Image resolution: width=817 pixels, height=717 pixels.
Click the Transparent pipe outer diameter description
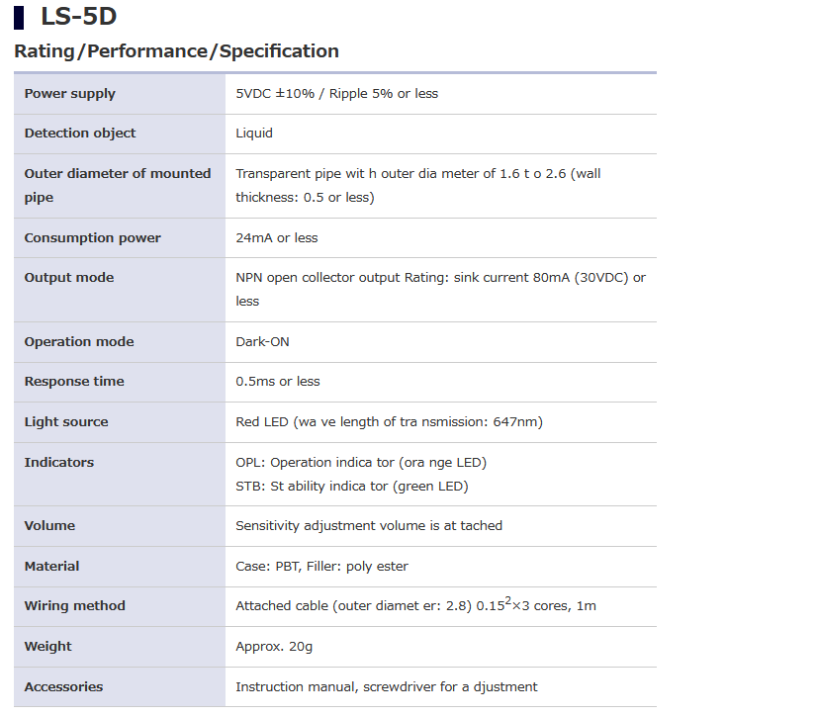coord(417,185)
